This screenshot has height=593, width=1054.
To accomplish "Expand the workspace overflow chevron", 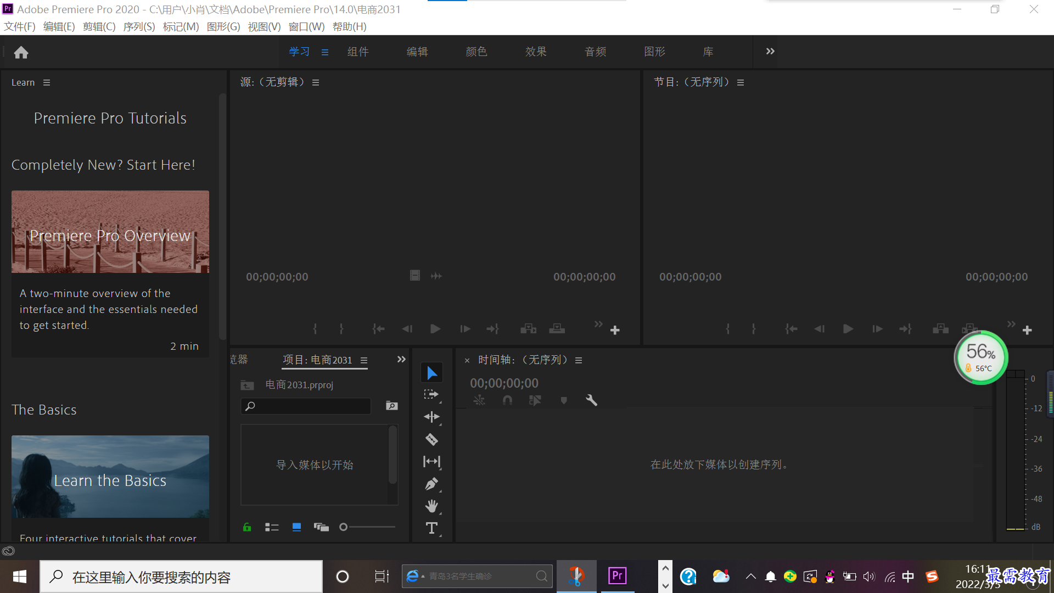I will tap(770, 51).
